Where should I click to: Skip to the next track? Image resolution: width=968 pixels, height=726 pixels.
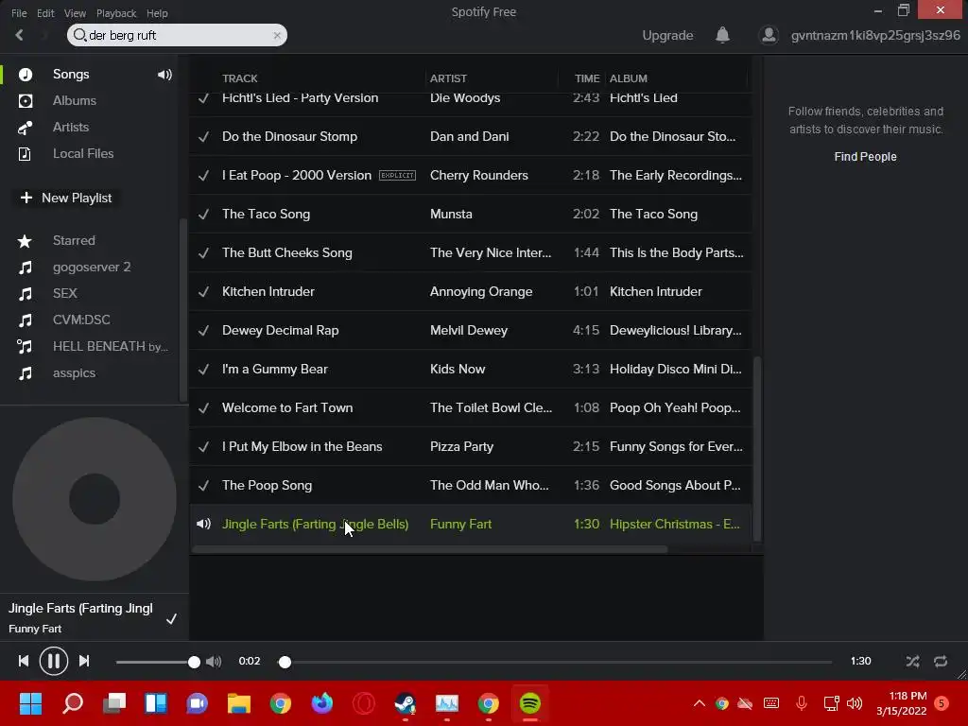(x=84, y=661)
